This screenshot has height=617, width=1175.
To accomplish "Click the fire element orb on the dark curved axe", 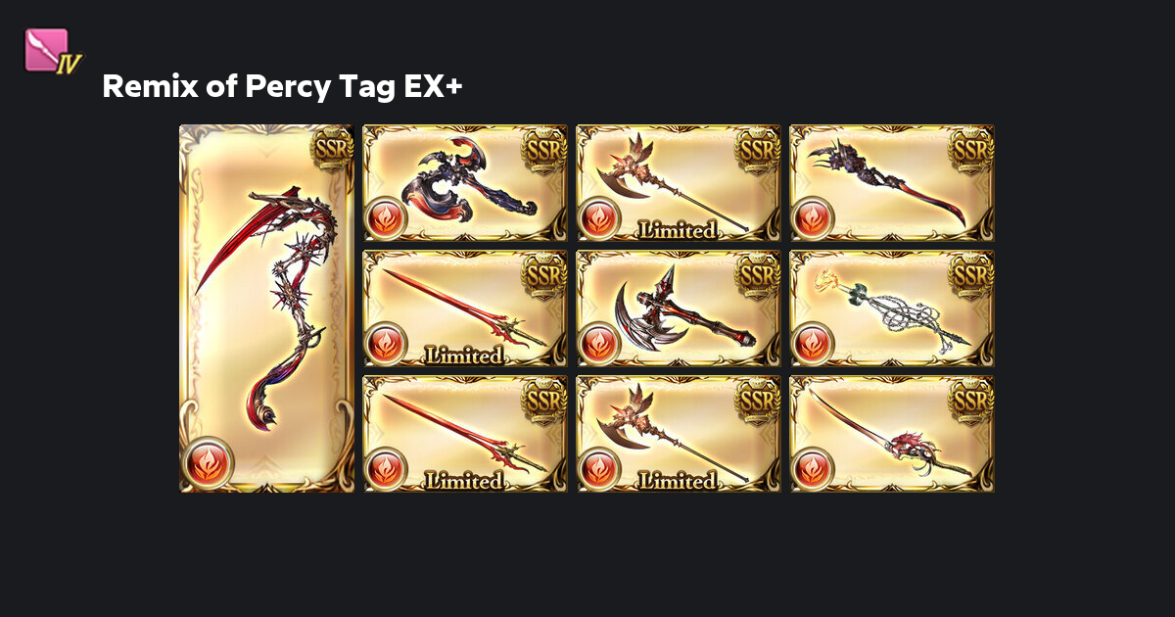I will pyautogui.click(x=386, y=218).
